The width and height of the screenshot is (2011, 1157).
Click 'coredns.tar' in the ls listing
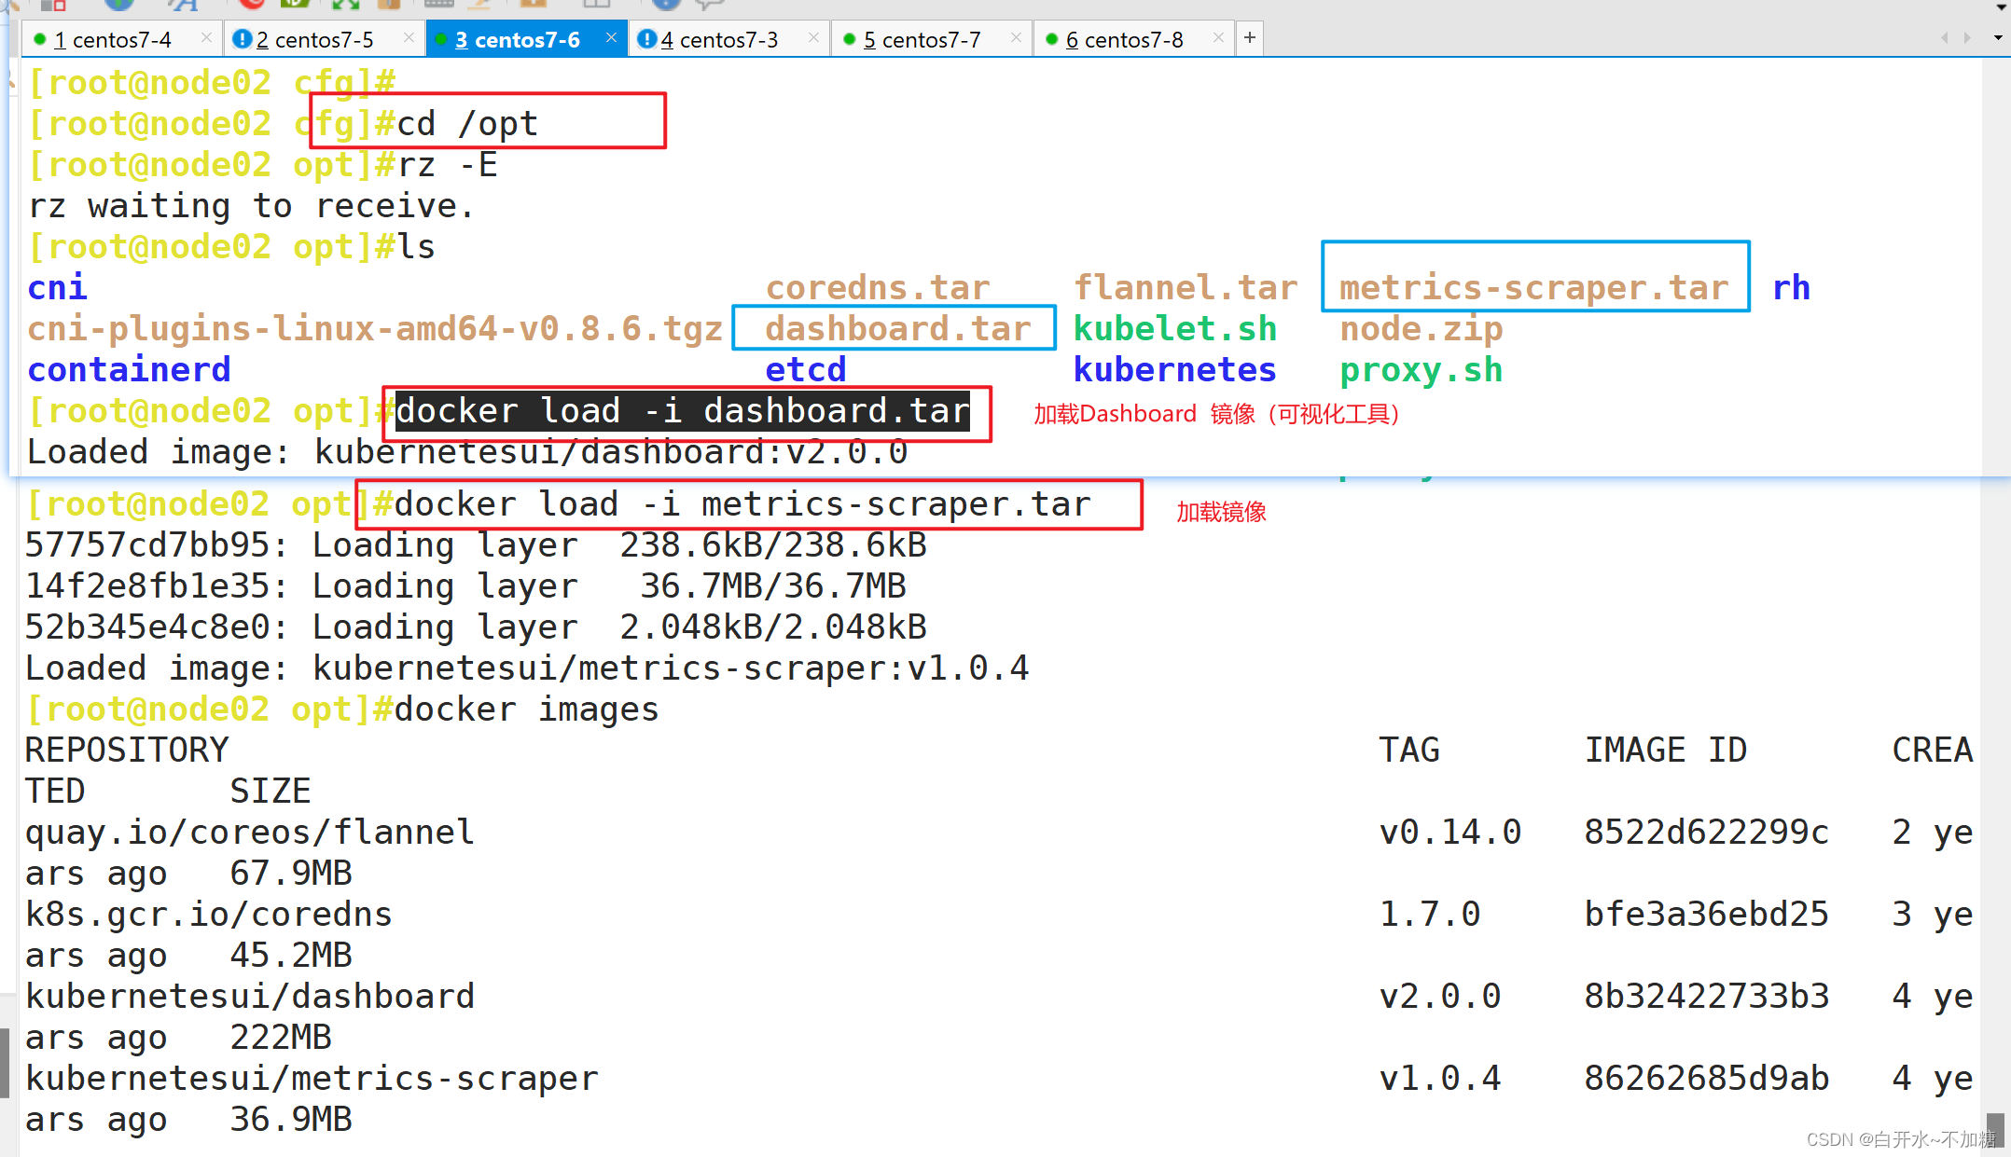(x=878, y=288)
